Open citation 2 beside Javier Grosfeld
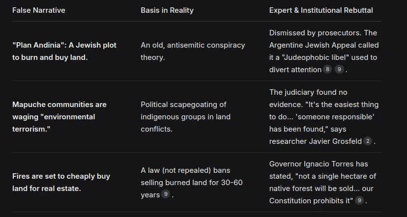Image resolution: width=407 pixels, height=217 pixels. pos(368,141)
